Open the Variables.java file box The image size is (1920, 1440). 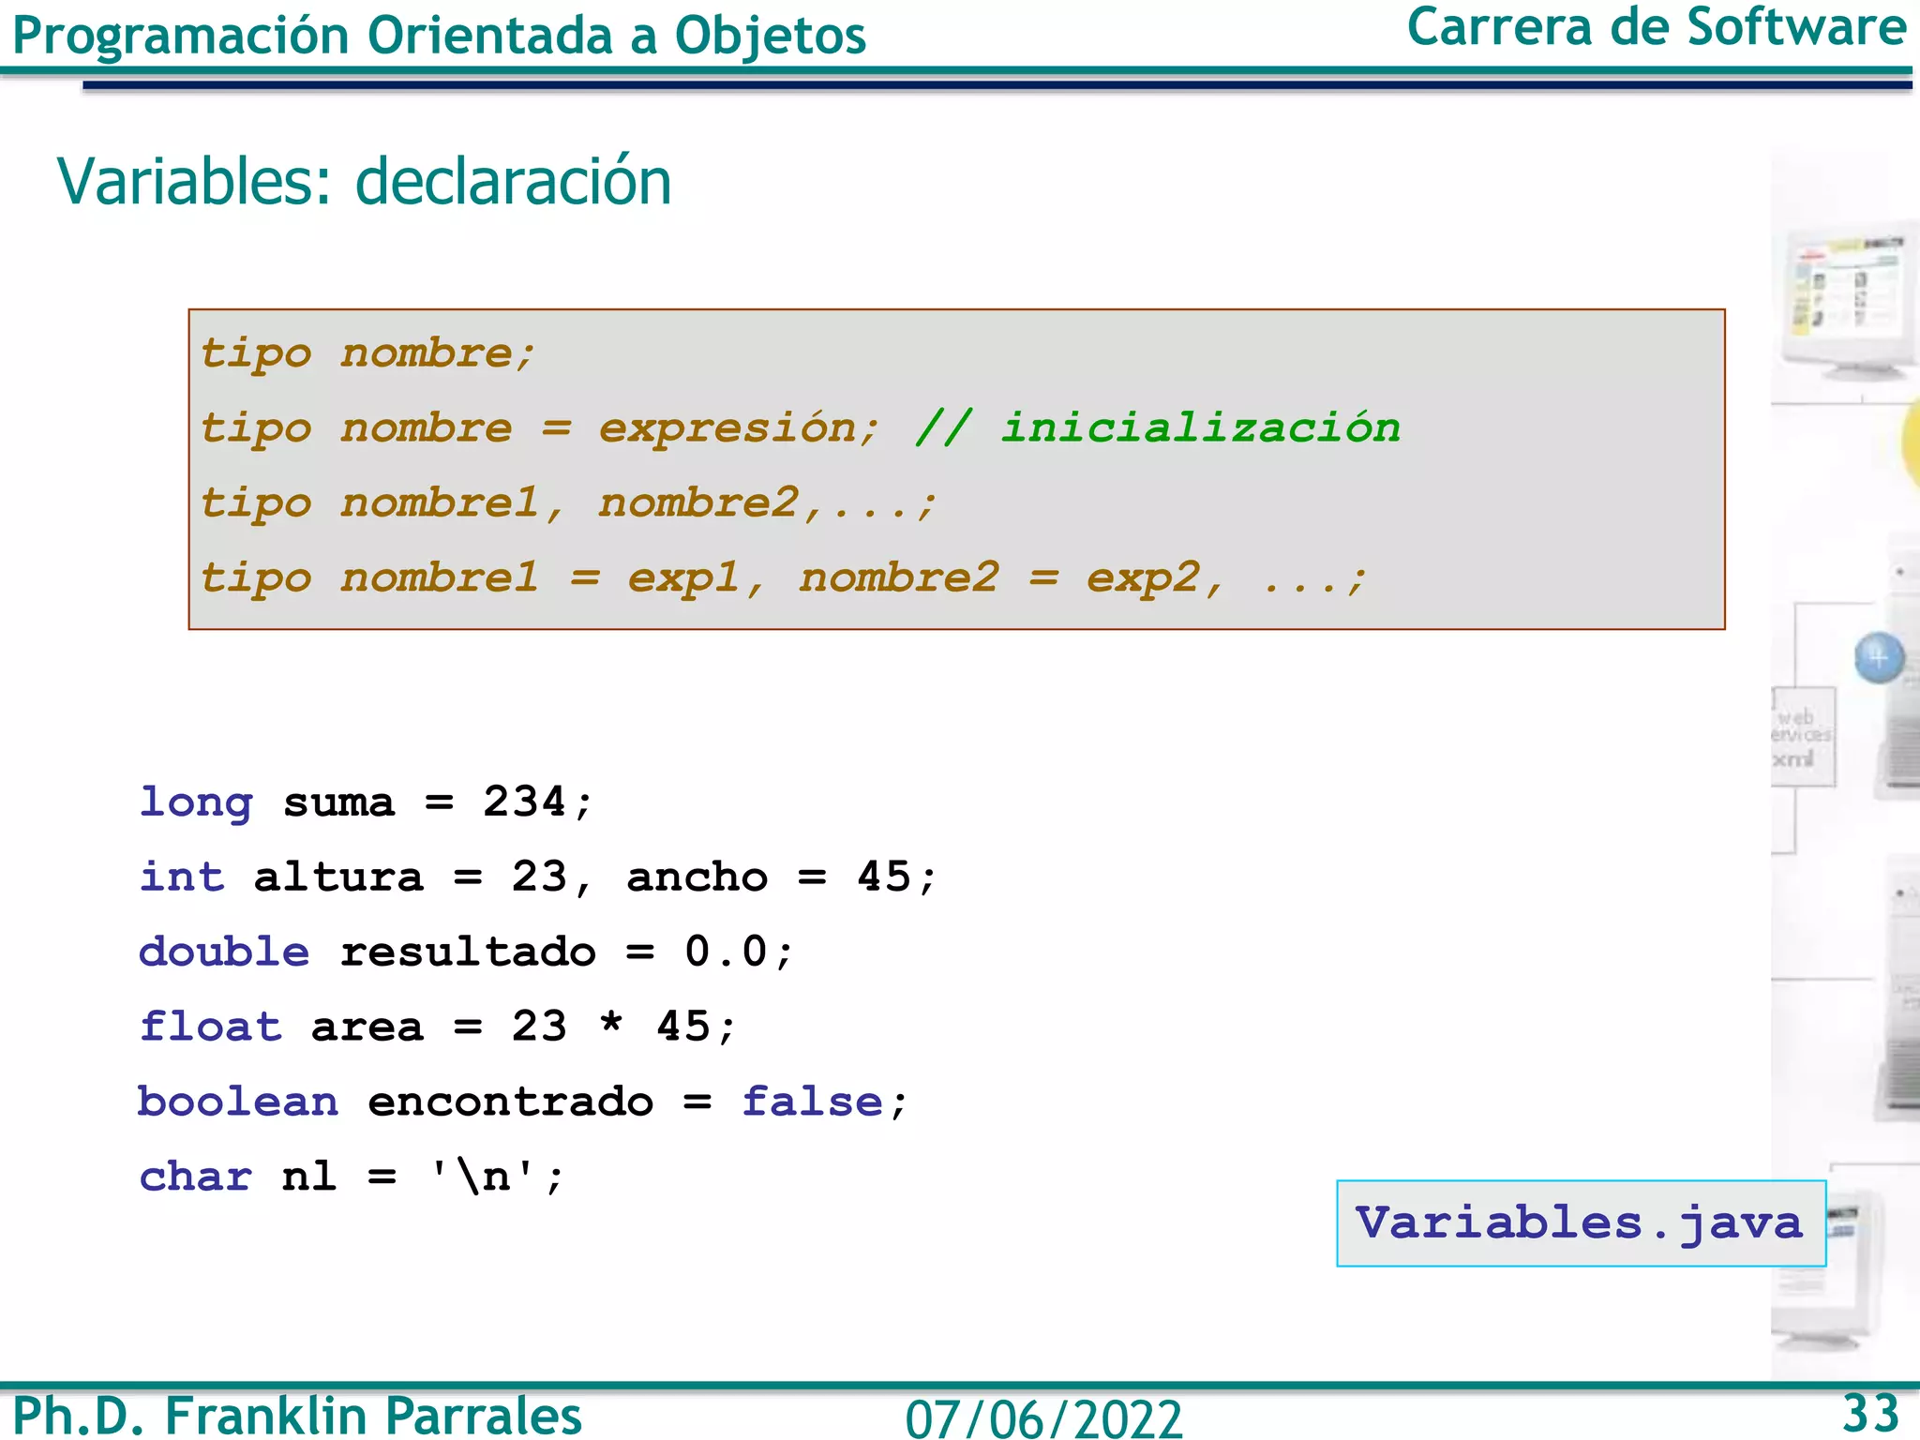click(x=1581, y=1223)
